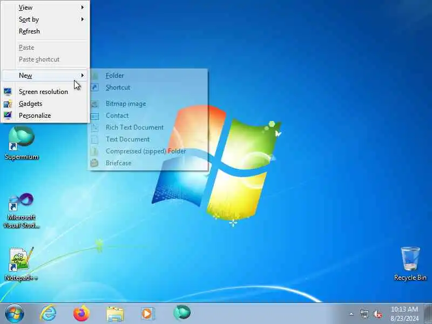Open the New submenu entry
Screen dimensions: 432x324
tap(45, 75)
